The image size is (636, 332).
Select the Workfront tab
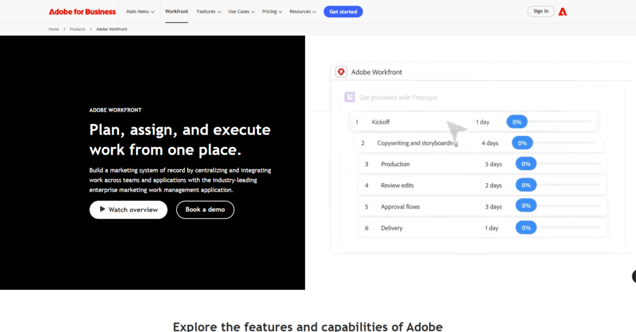coord(177,12)
